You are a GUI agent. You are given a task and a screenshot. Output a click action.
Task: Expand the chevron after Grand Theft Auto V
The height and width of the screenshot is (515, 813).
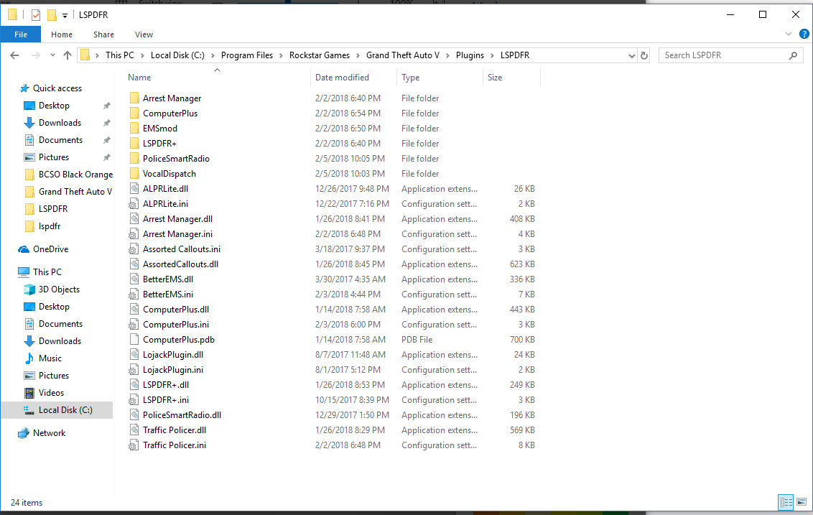click(447, 55)
